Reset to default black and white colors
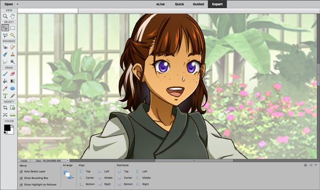The width and height of the screenshot is (320, 190). (5, 133)
